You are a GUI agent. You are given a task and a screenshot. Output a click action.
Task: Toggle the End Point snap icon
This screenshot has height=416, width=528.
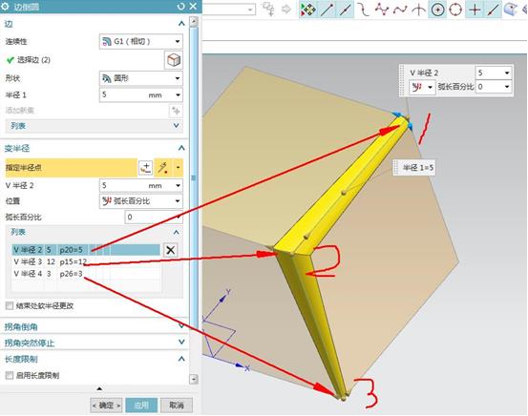pos(327,10)
